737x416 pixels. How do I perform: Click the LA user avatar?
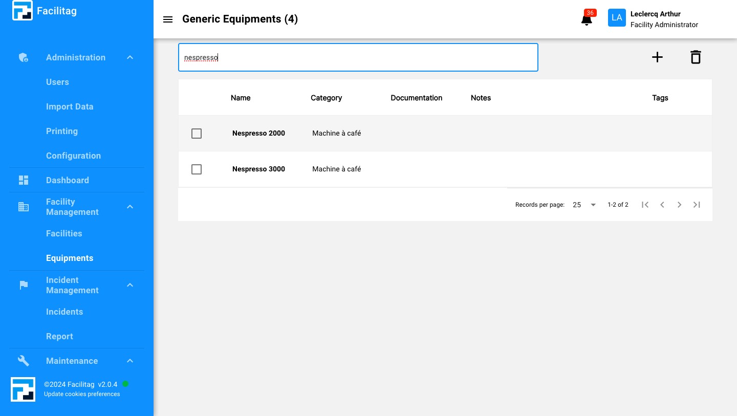(x=617, y=18)
